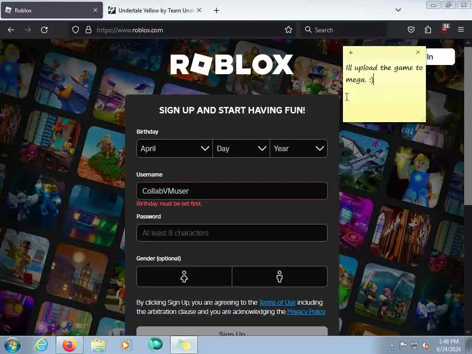View site security via the padlock icon
Screen dimensions: 472x354
[88, 30]
